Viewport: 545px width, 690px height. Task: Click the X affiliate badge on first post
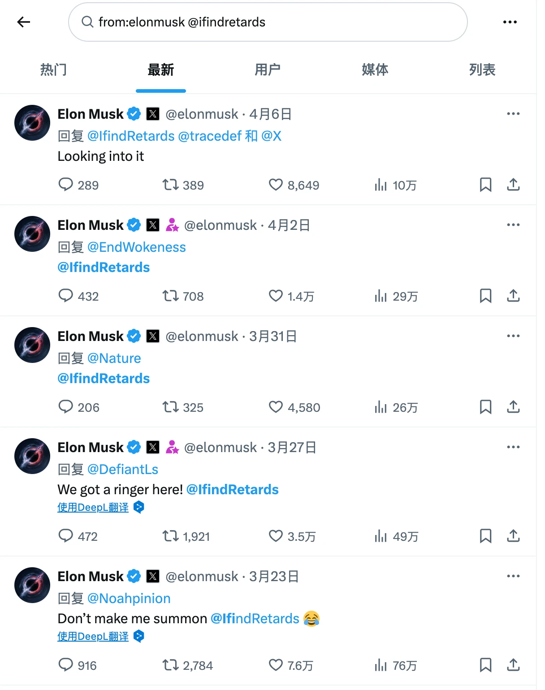[x=153, y=114]
